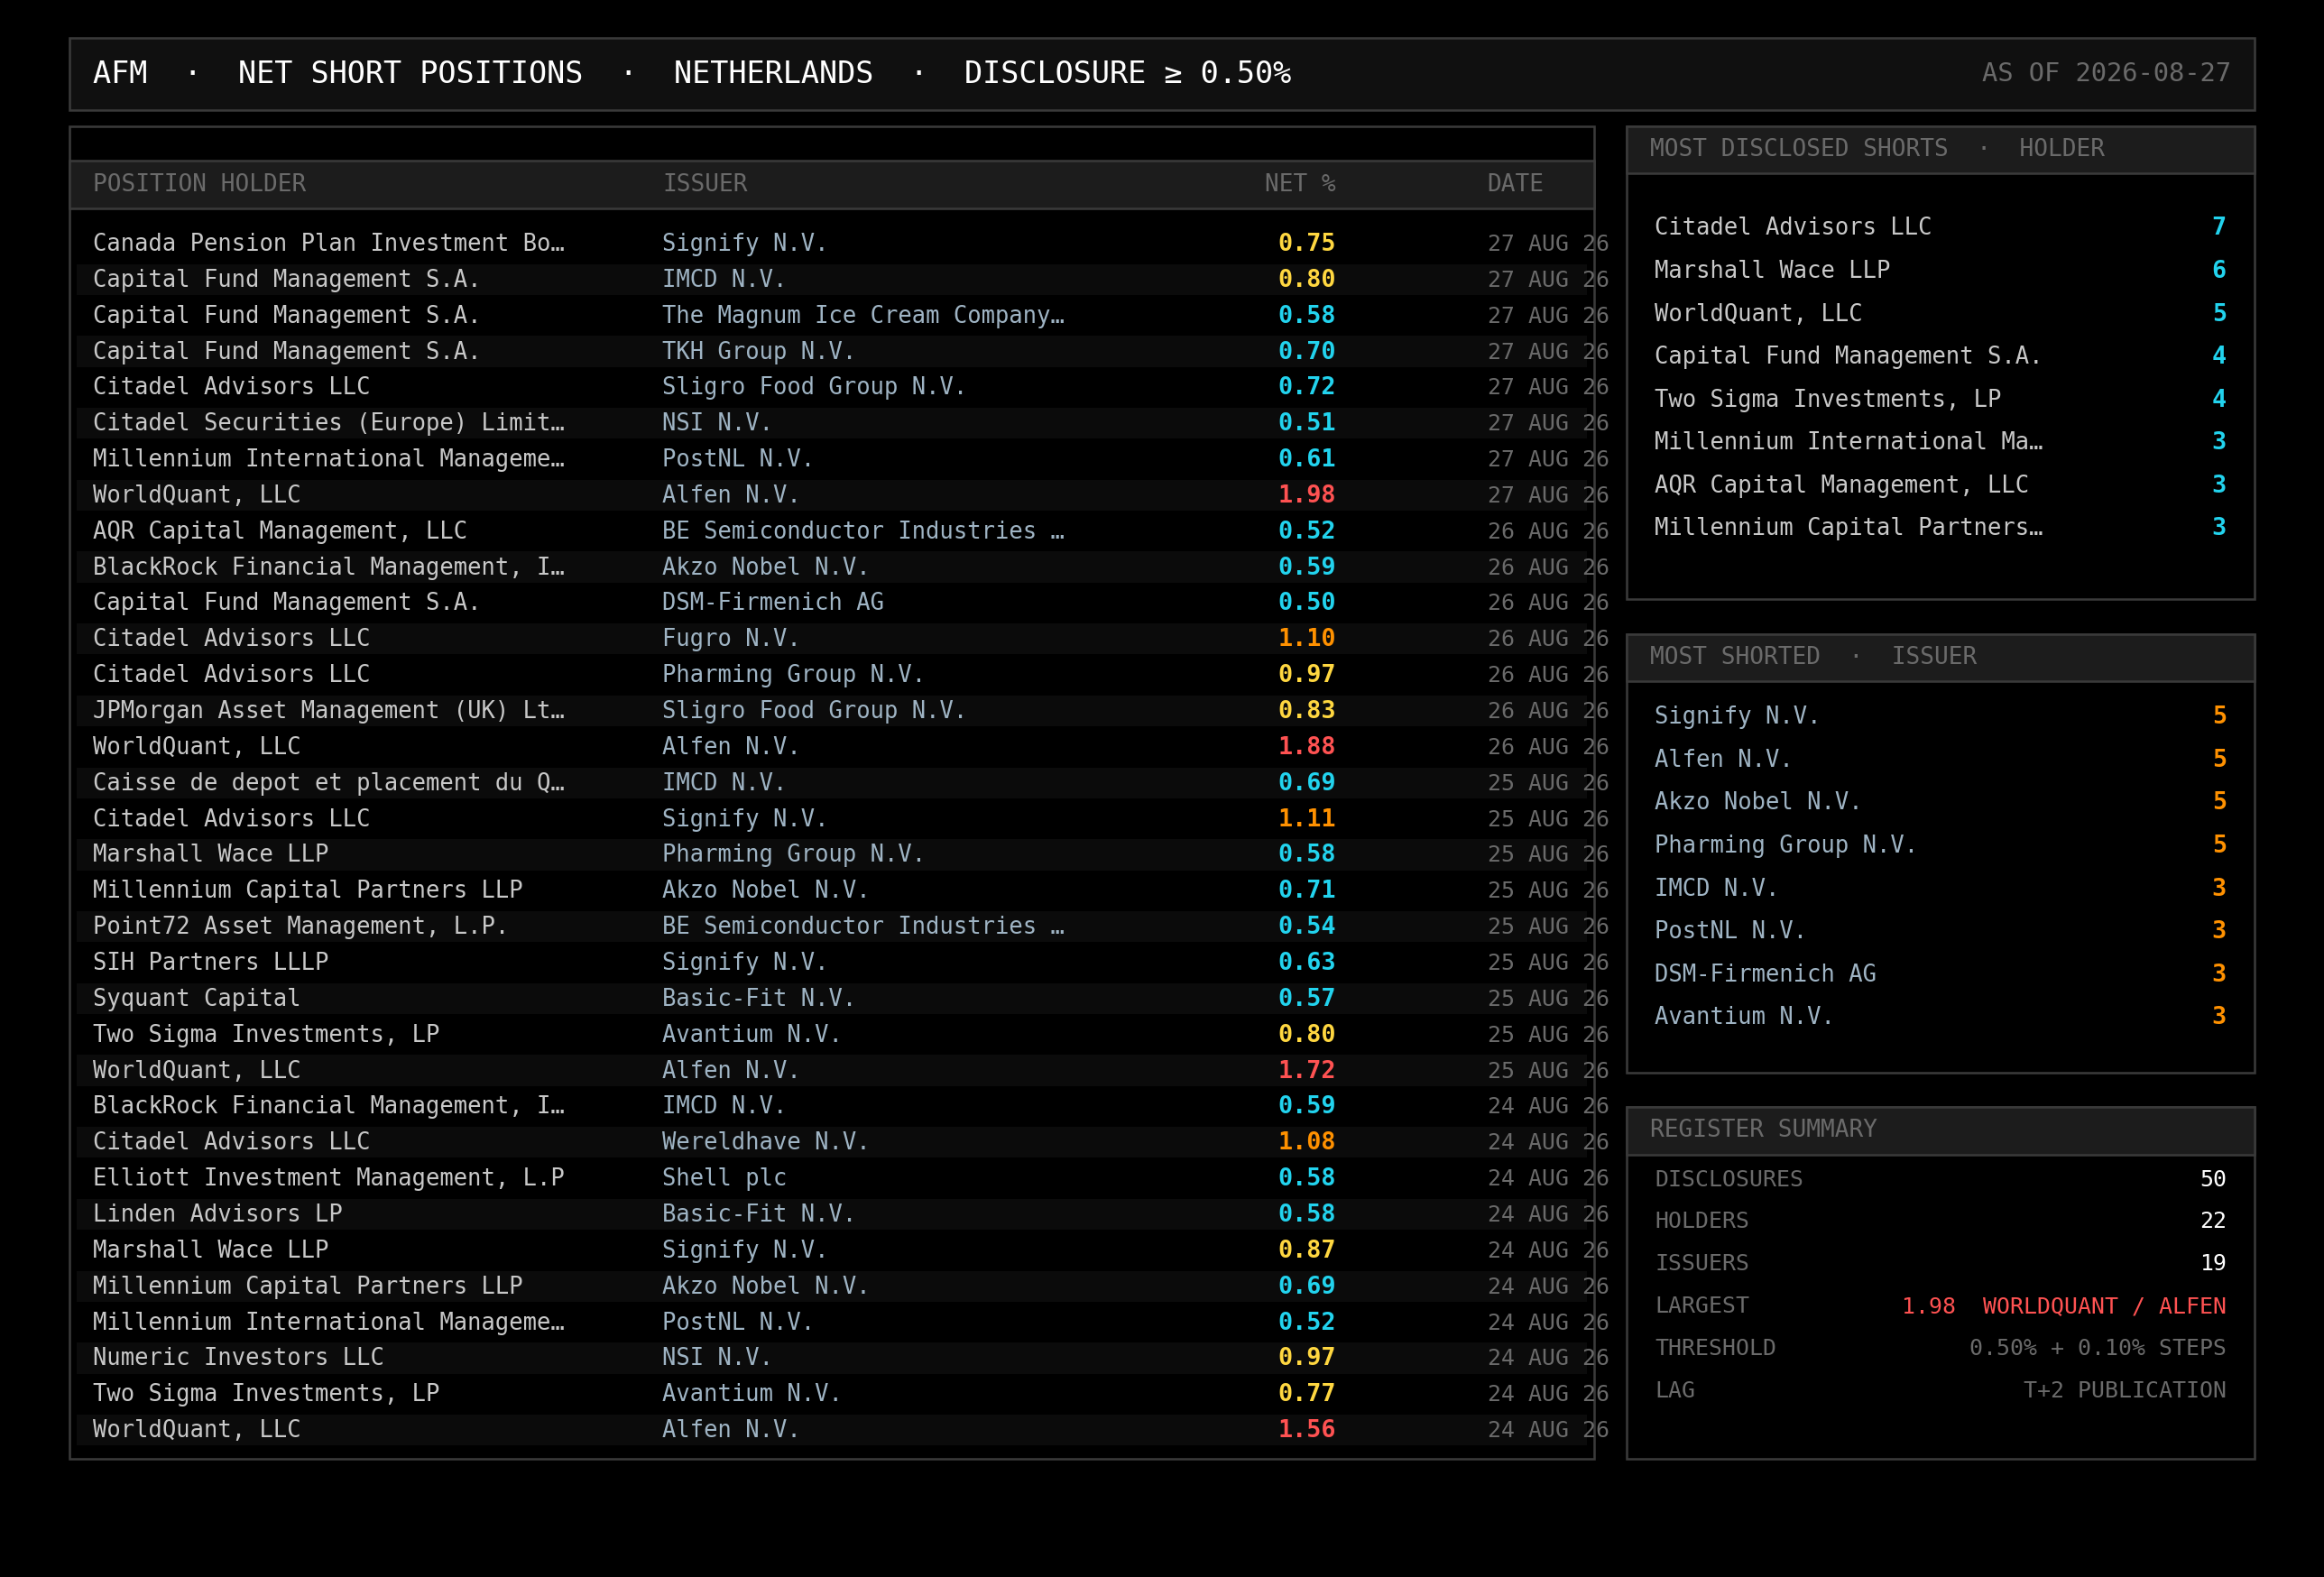Click the HOLDERS count 22
Image resolution: width=2324 pixels, height=1577 pixels.
2212,1221
